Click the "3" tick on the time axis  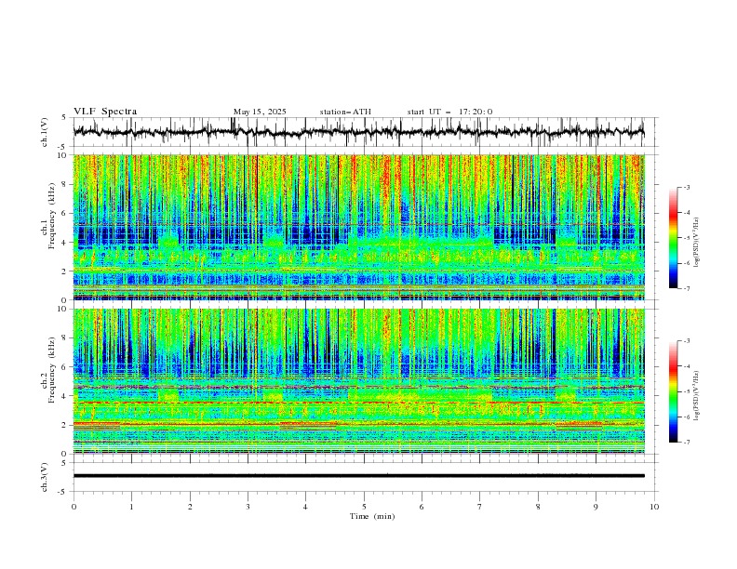point(248,507)
